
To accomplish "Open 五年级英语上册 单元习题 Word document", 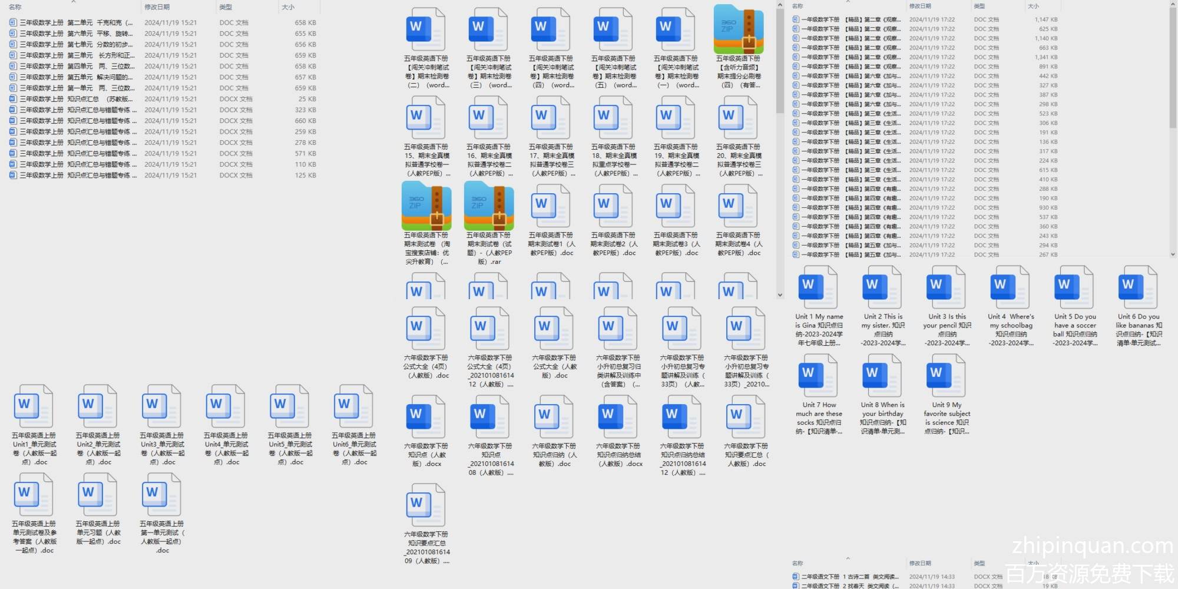I will 98,495.
